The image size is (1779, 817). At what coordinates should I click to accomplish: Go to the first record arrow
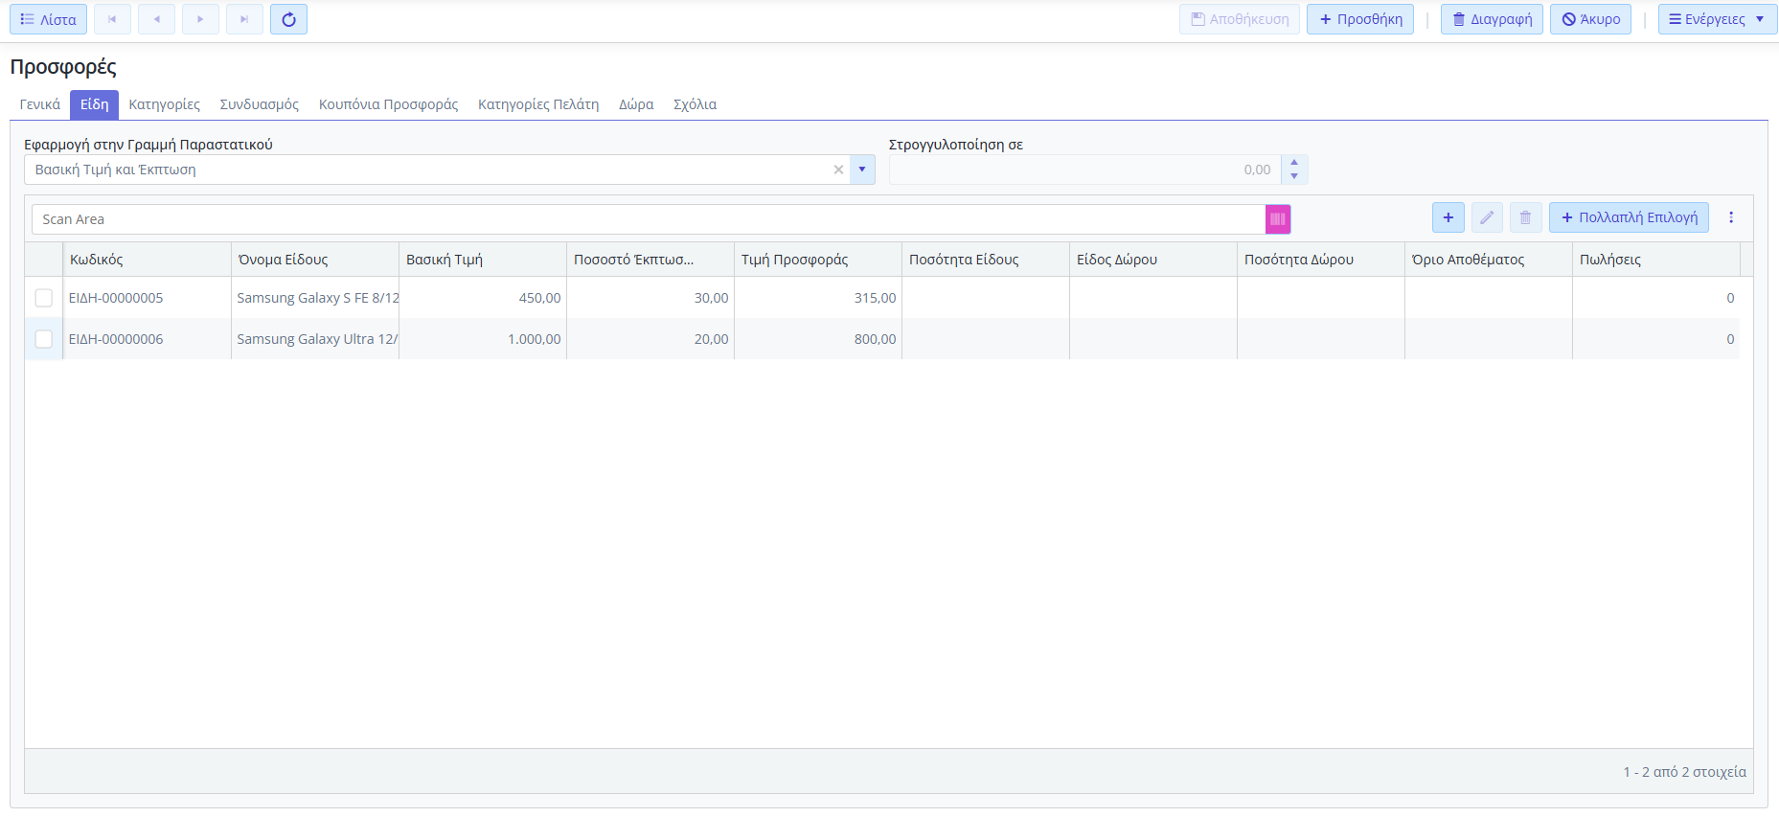click(112, 19)
